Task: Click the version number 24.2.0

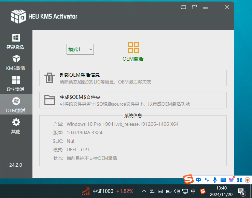Action: click(x=16, y=165)
